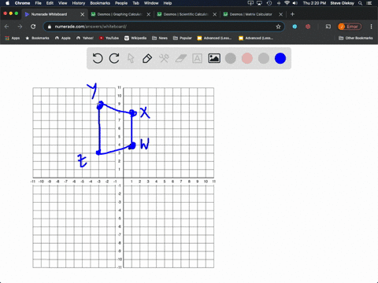Reload the Numerade whiteboard page

tap(33, 27)
